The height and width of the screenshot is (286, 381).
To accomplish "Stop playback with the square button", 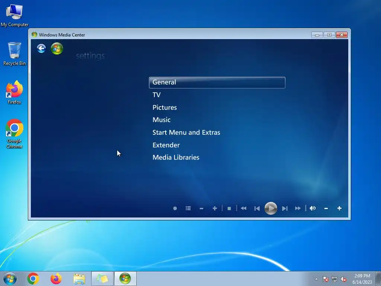I will (229, 209).
